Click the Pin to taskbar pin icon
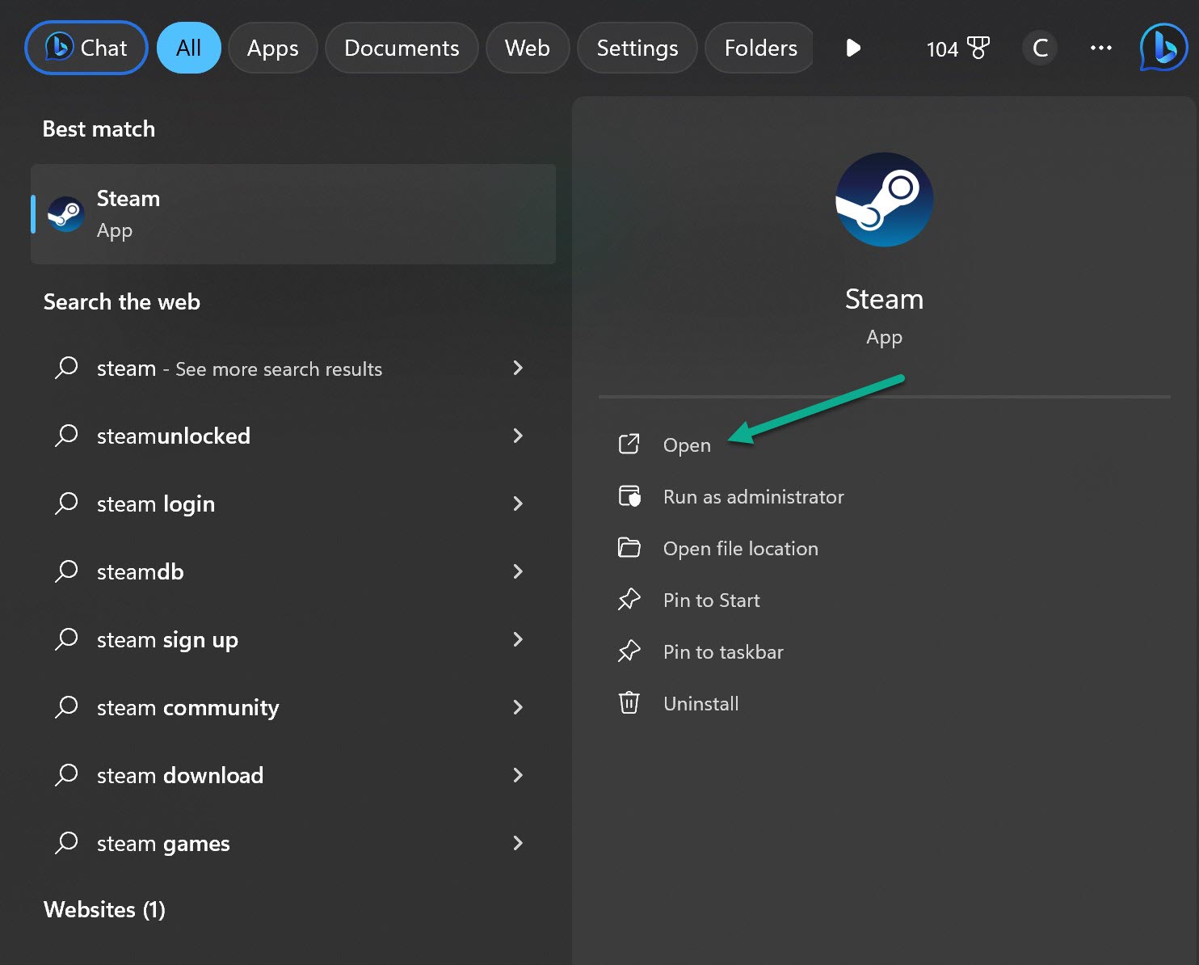 [x=629, y=651]
